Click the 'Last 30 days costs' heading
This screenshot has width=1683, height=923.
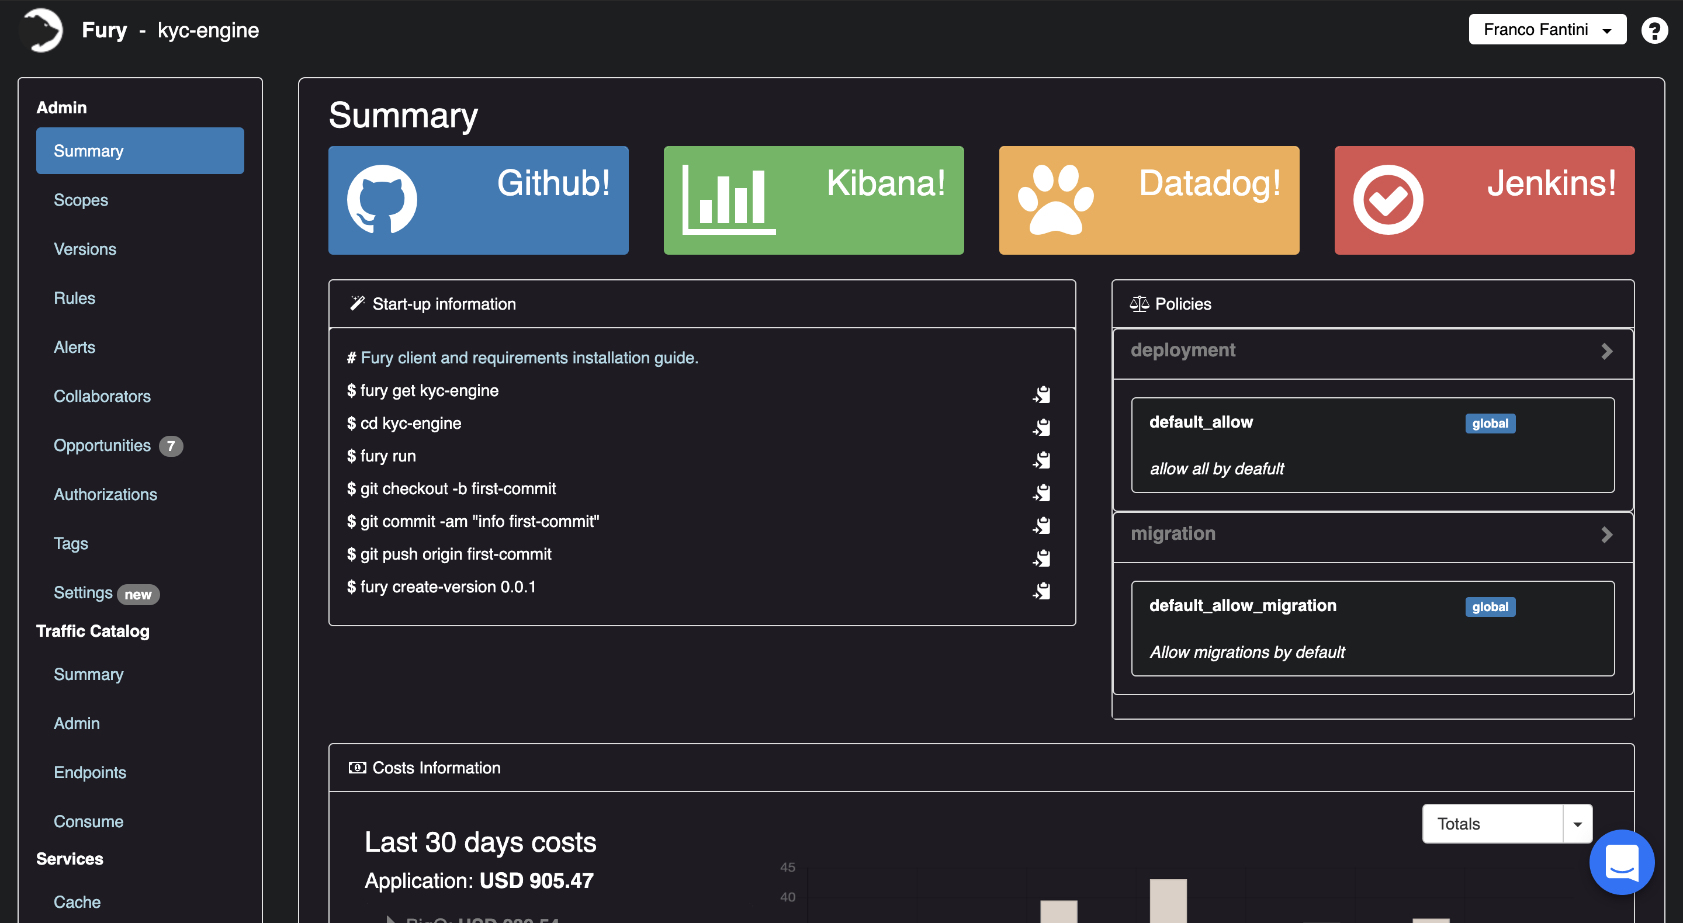(480, 842)
